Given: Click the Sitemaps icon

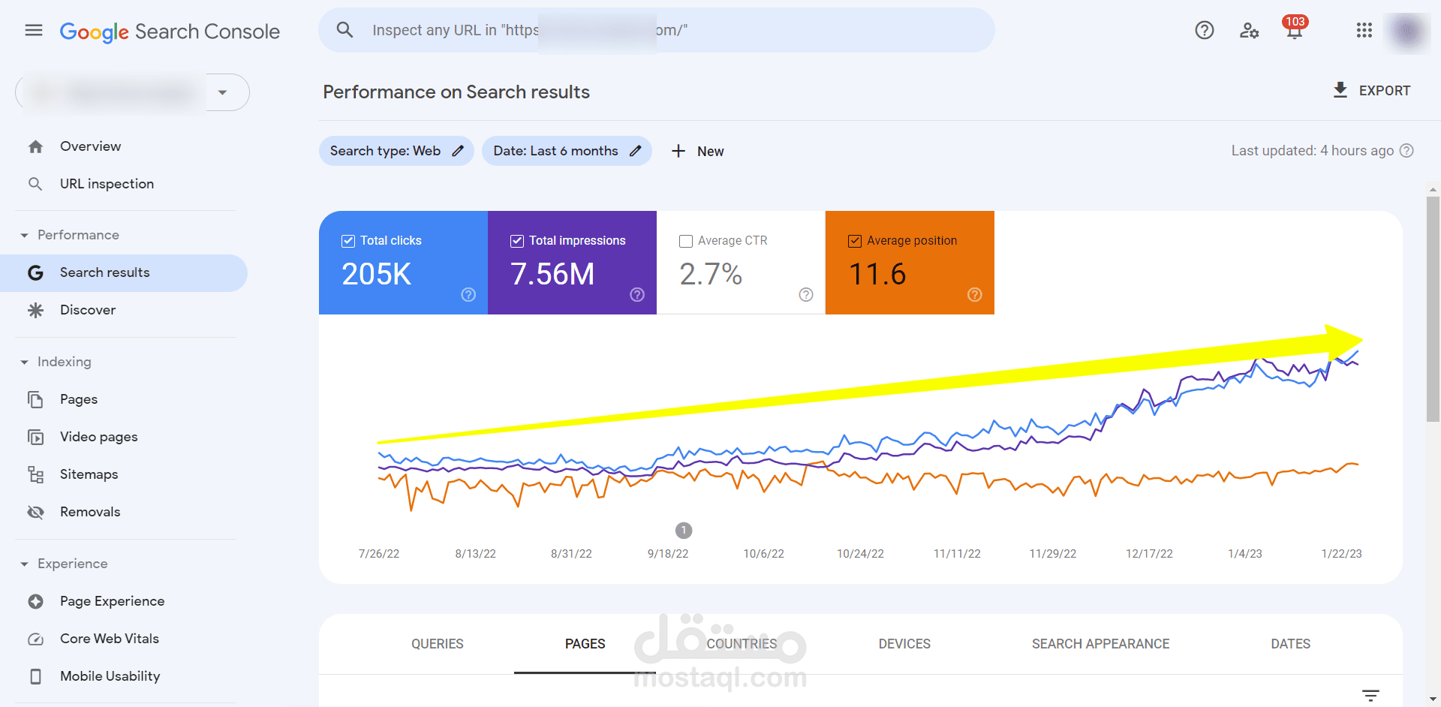Looking at the screenshot, I should (35, 474).
